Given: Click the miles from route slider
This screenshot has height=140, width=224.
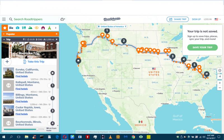Looking at the screenshot, I should (x=37, y=129).
